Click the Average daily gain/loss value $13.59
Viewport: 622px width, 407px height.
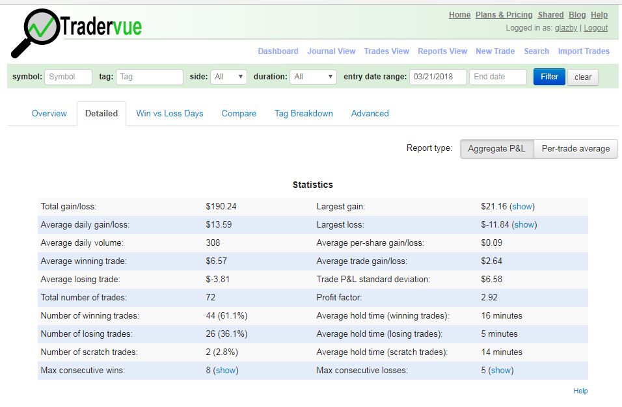pyautogui.click(x=219, y=225)
